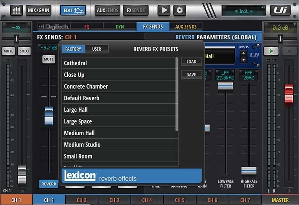The height and width of the screenshot is (205, 299).
Task: Select the Large Hall preset
Action: point(120,110)
